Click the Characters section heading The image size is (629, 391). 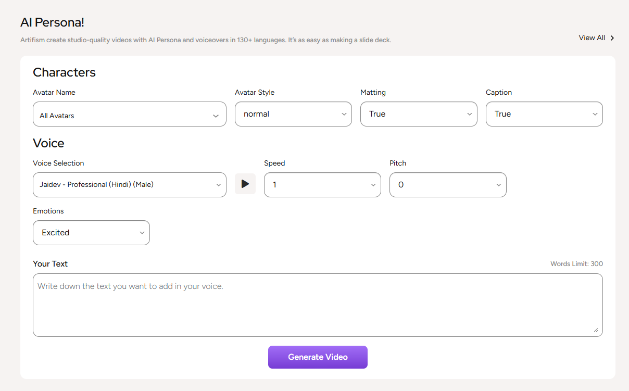[64, 72]
